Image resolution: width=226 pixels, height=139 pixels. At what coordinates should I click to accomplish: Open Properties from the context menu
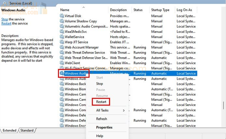(x=104, y=127)
